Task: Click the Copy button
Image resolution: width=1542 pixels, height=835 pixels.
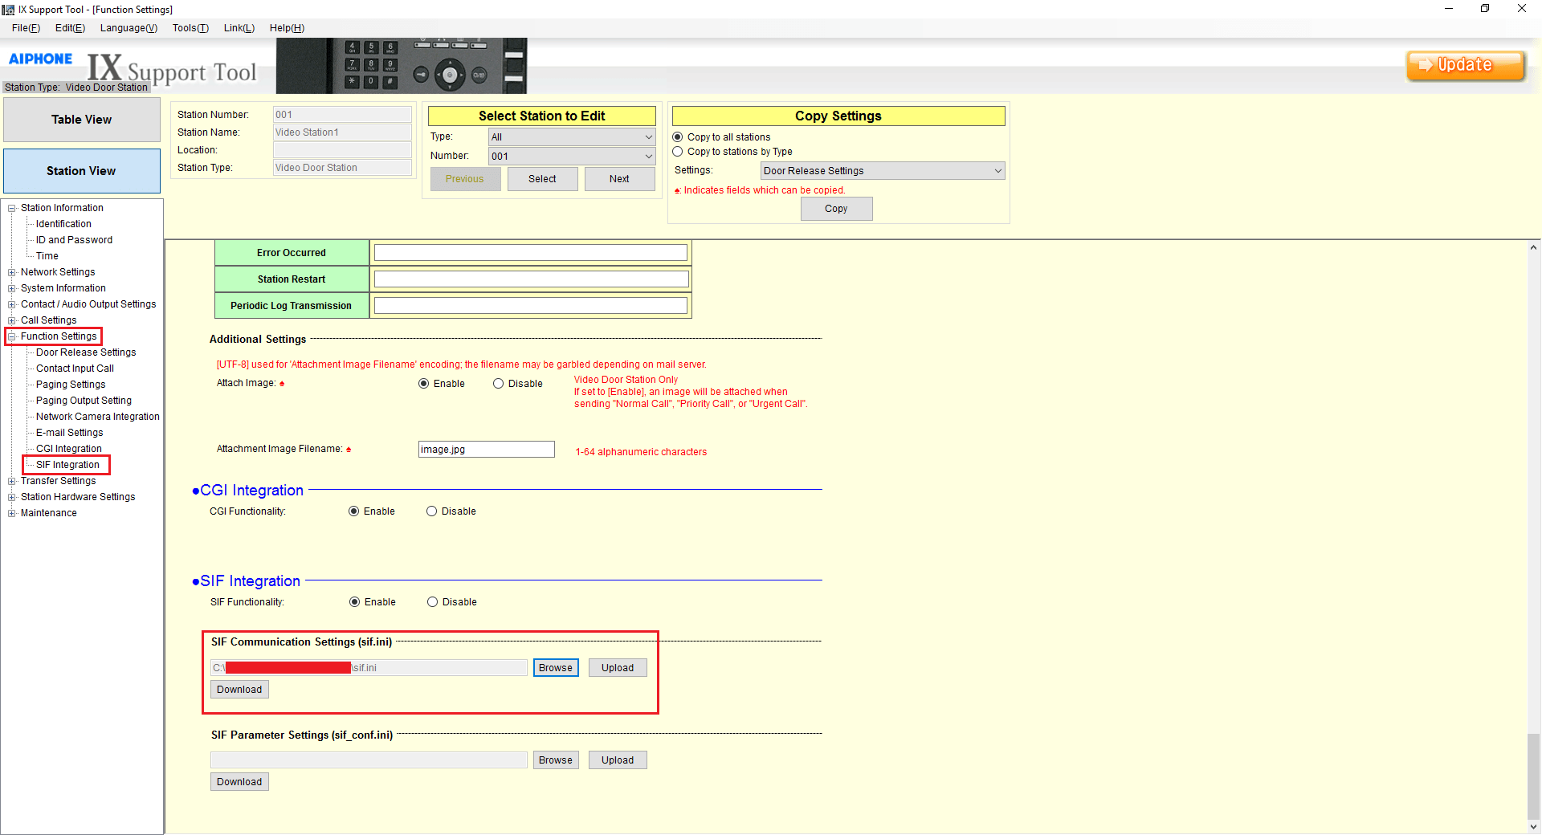Action: pyautogui.click(x=836, y=209)
